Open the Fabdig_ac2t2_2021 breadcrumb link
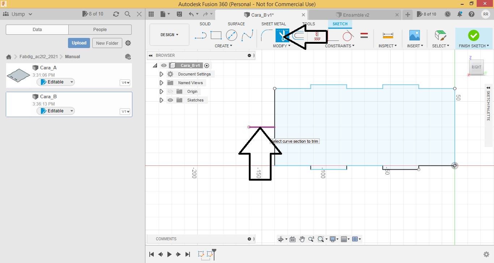This screenshot has height=263, width=494. 38,57
